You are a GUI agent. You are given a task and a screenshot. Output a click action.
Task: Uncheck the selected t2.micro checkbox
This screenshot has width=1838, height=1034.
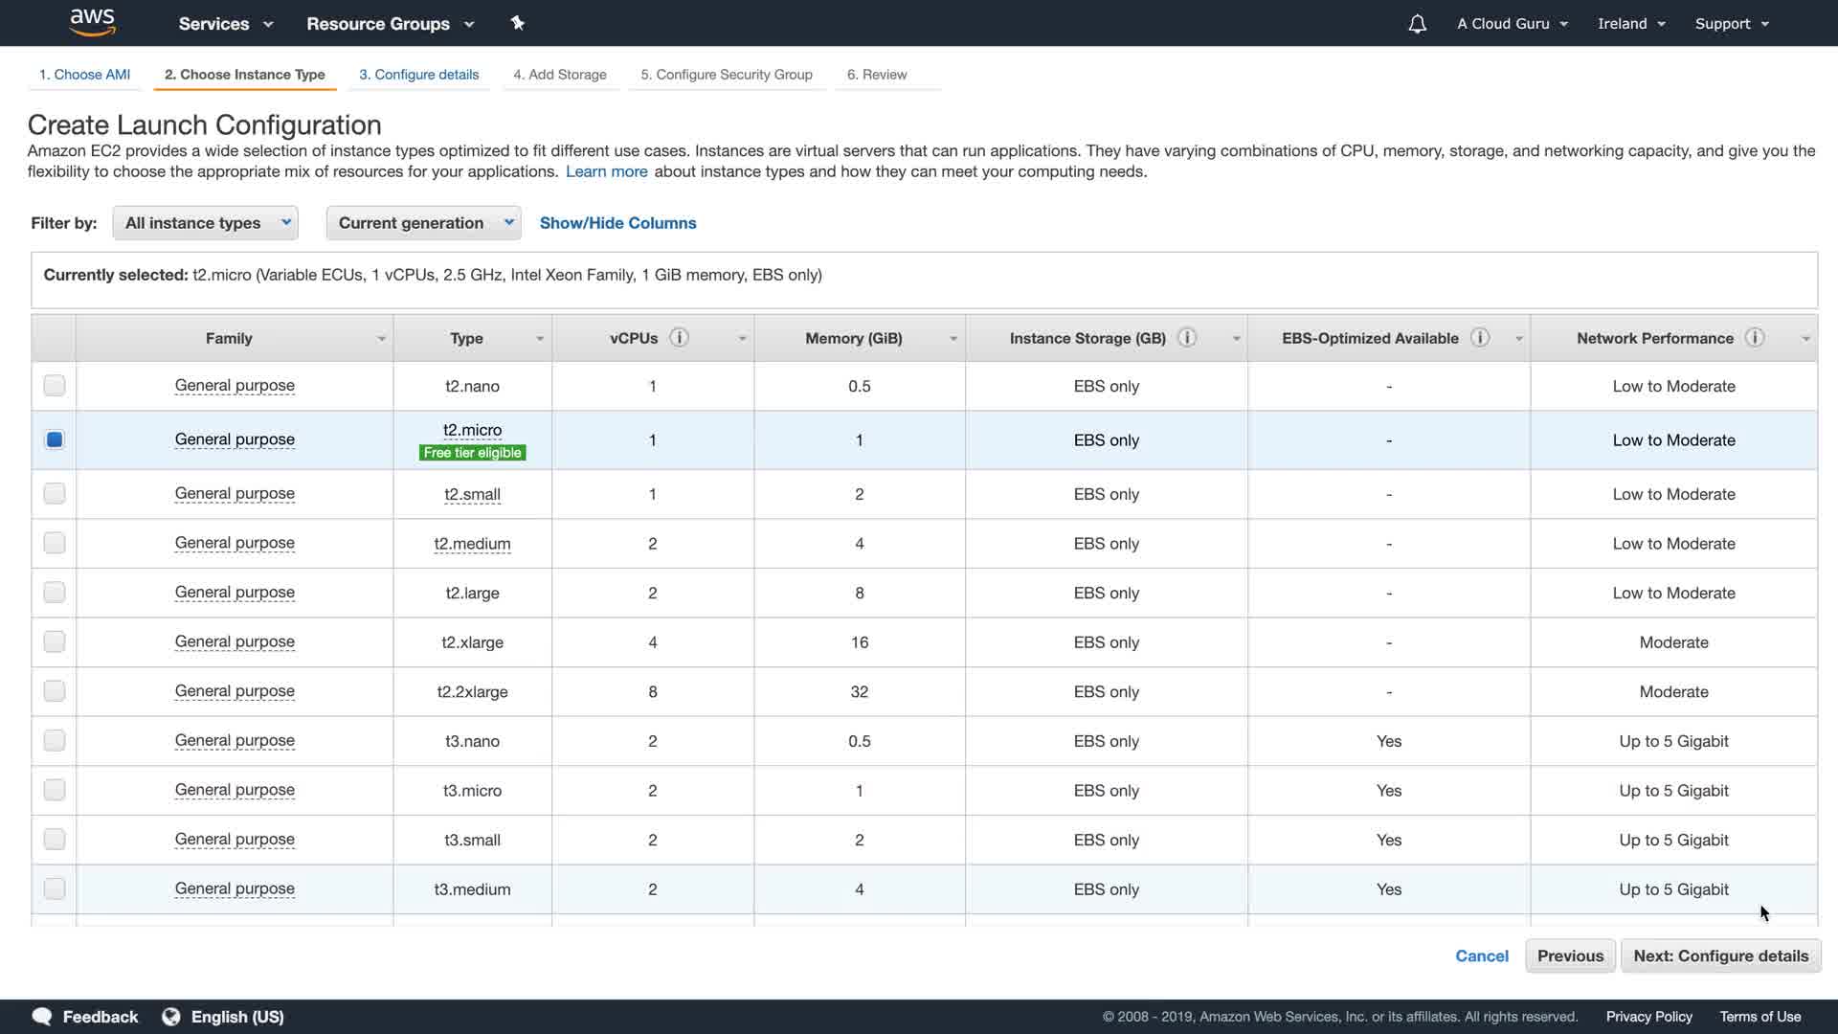tap(55, 439)
